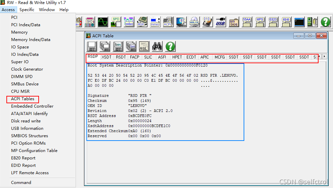Open the Specific menu
This screenshot has width=333, height=188.
click(x=27, y=9)
